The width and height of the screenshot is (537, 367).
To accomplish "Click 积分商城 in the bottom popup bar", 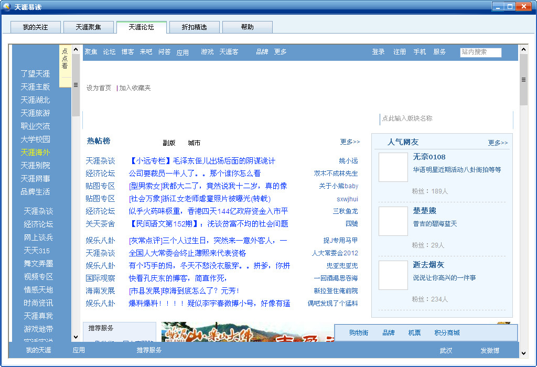I will pos(447,333).
